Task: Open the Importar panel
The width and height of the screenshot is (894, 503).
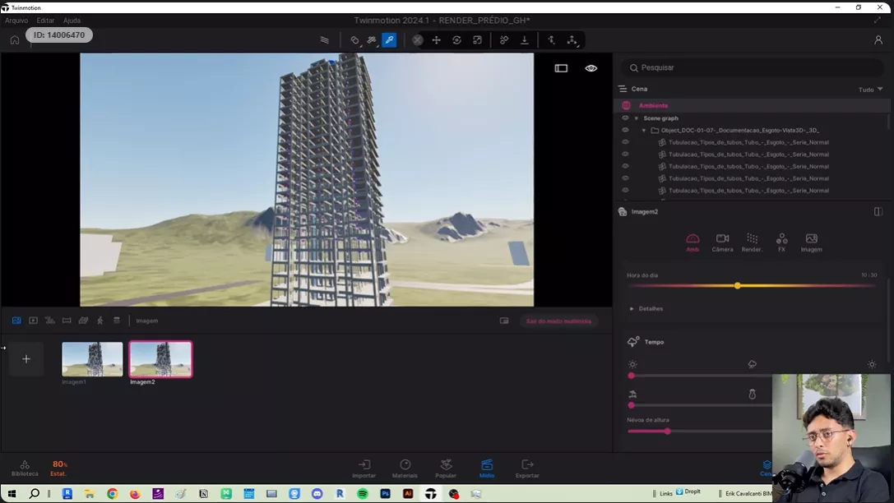Action: click(x=364, y=468)
